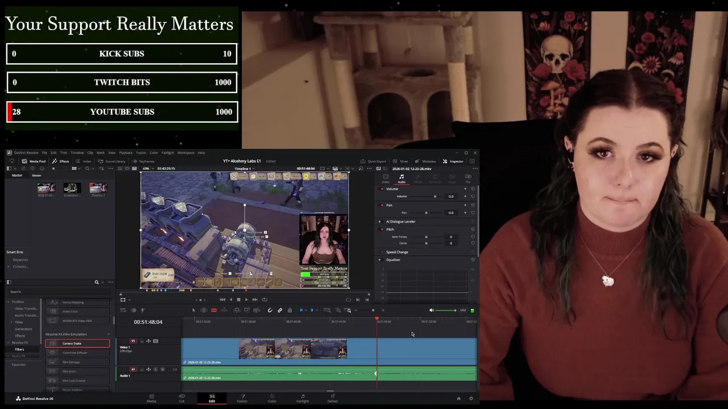The width and height of the screenshot is (728, 409).
Task: Open the marker color dropdown arrow
Action: tap(316, 310)
